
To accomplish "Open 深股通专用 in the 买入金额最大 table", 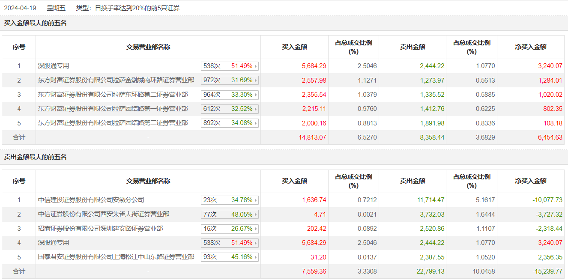I will click(x=54, y=66).
